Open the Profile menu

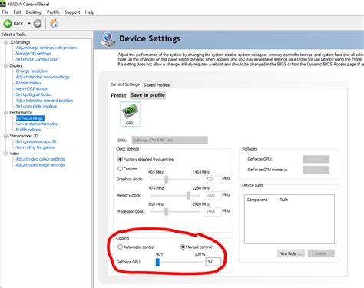click(x=53, y=12)
